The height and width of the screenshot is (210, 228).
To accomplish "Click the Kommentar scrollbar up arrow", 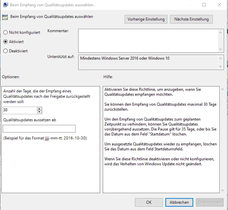I will click(x=221, y=32).
